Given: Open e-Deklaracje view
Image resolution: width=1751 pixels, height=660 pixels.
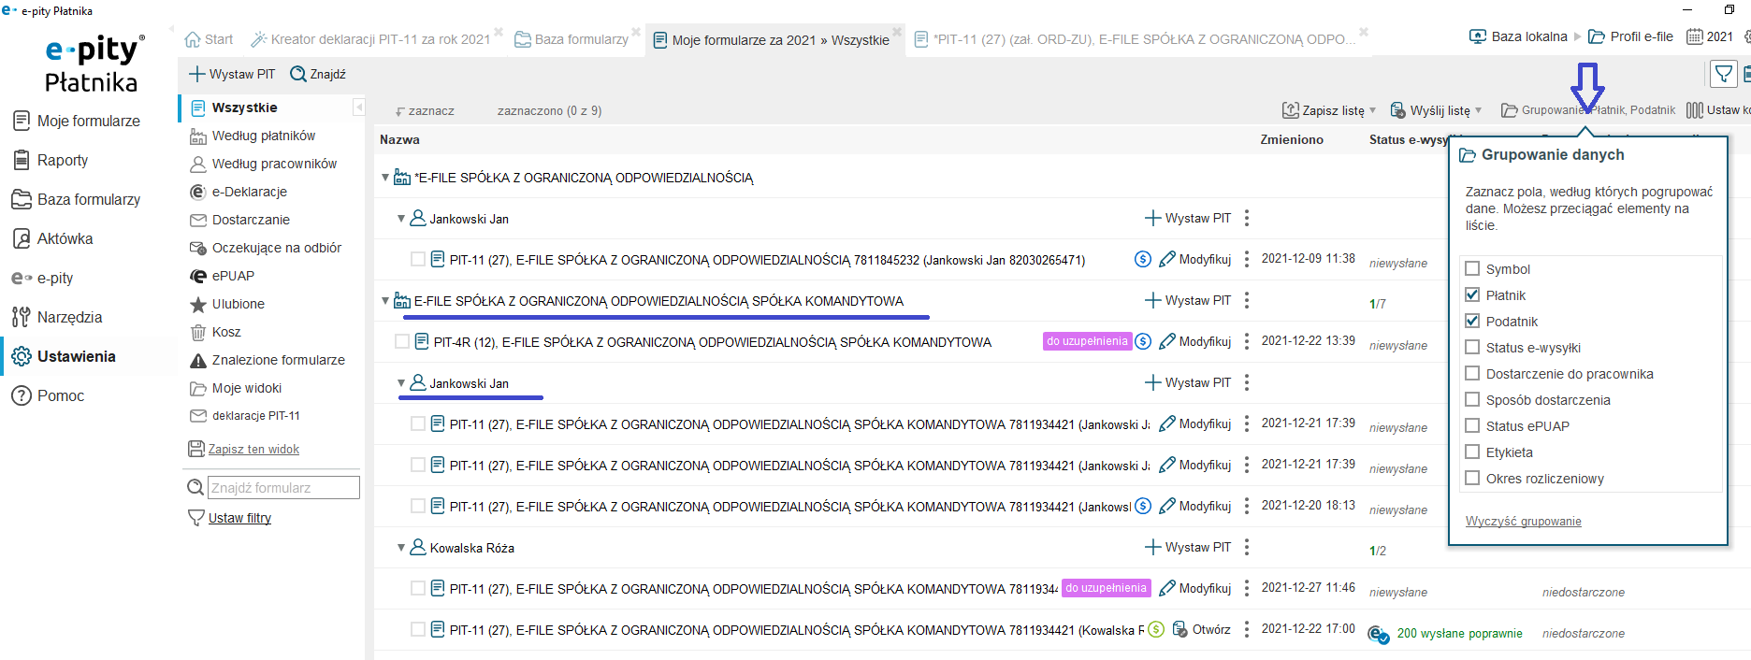Looking at the screenshot, I should tap(239, 192).
